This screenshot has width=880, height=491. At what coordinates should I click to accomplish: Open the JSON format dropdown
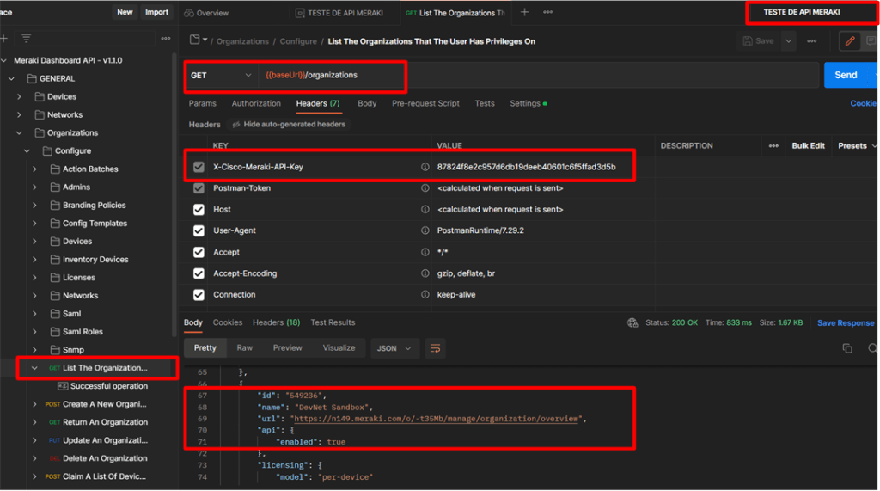point(395,348)
